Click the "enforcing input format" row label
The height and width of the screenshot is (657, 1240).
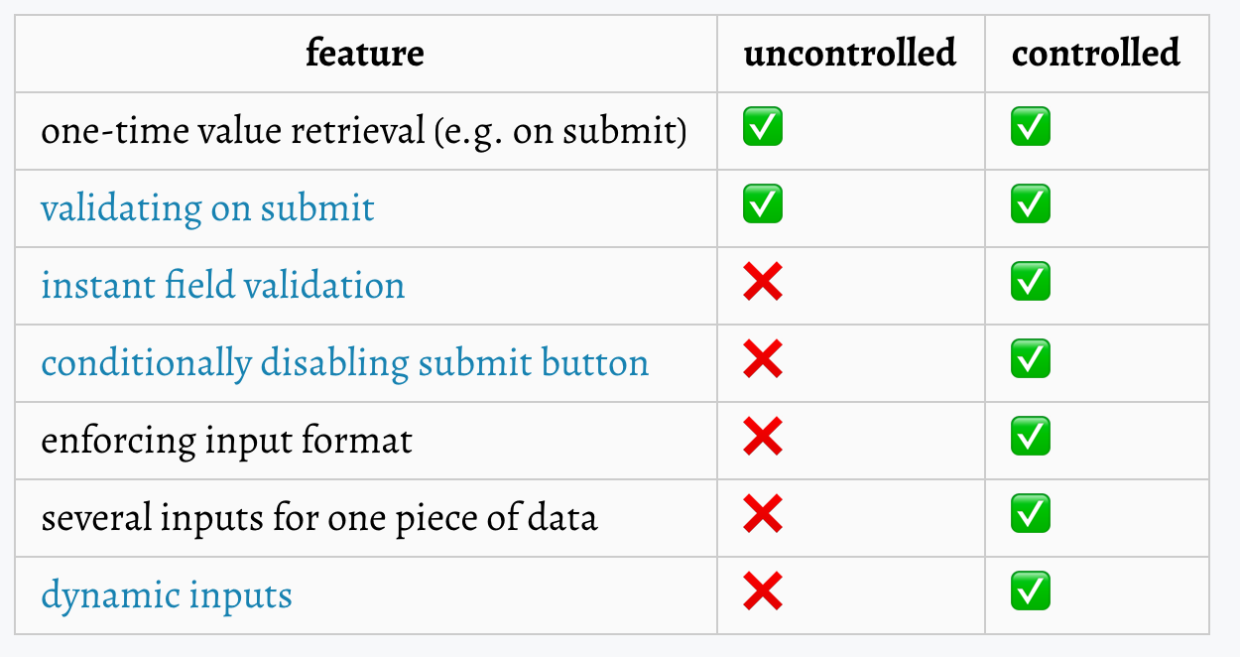(x=226, y=441)
